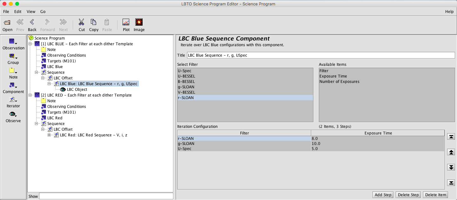Collapse the LBC BLUE observation node
This screenshot has height=200, width=457.
[x=30, y=44]
